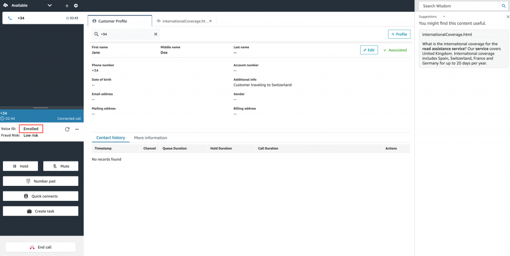Click the 02:43 timer on contact card
This screenshot has width=510, height=256.
click(72, 18)
